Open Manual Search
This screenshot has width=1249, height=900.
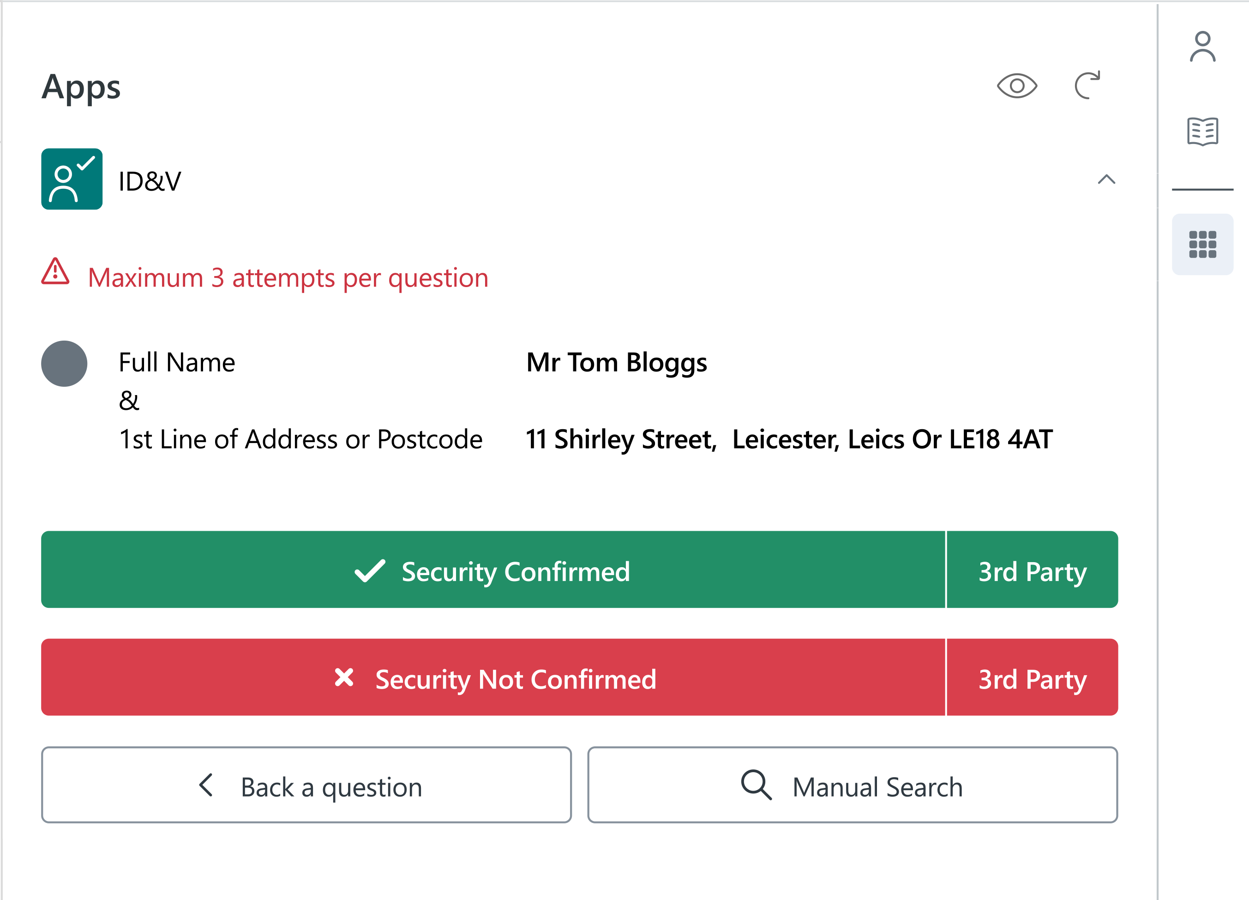(853, 785)
